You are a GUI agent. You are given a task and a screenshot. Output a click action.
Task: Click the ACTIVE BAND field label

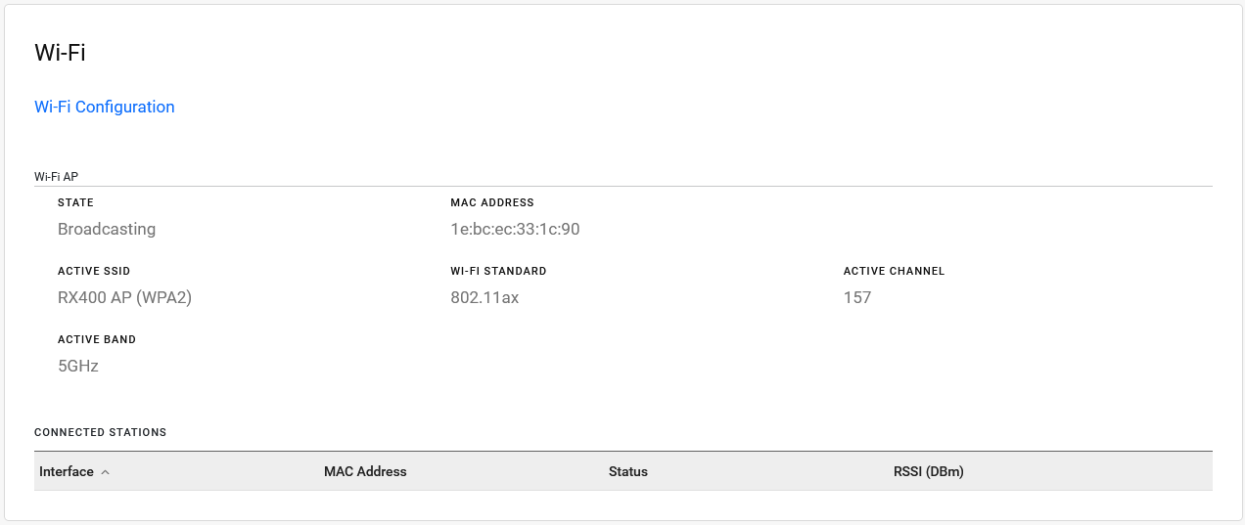pyautogui.click(x=97, y=339)
